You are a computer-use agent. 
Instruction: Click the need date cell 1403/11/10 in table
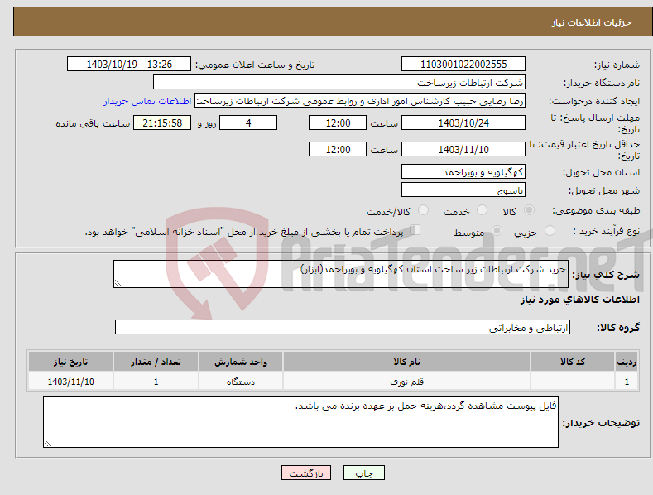[70, 382]
